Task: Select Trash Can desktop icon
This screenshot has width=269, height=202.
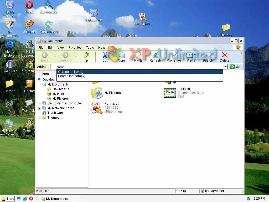Action: coord(10,67)
